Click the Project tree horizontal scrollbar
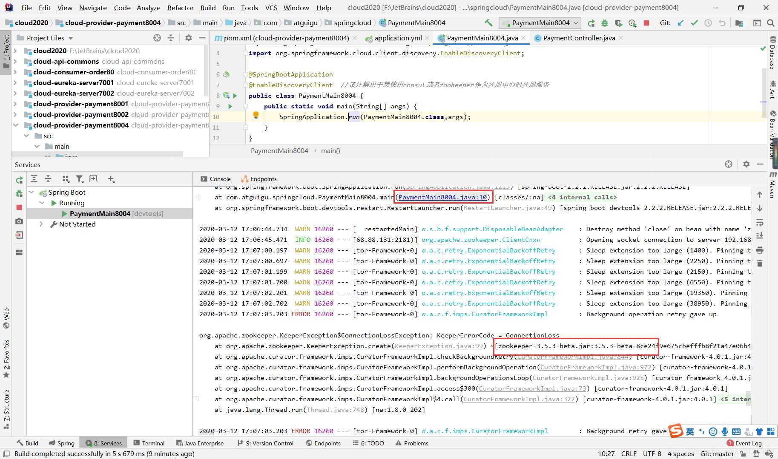The image size is (778, 459). tap(97, 153)
